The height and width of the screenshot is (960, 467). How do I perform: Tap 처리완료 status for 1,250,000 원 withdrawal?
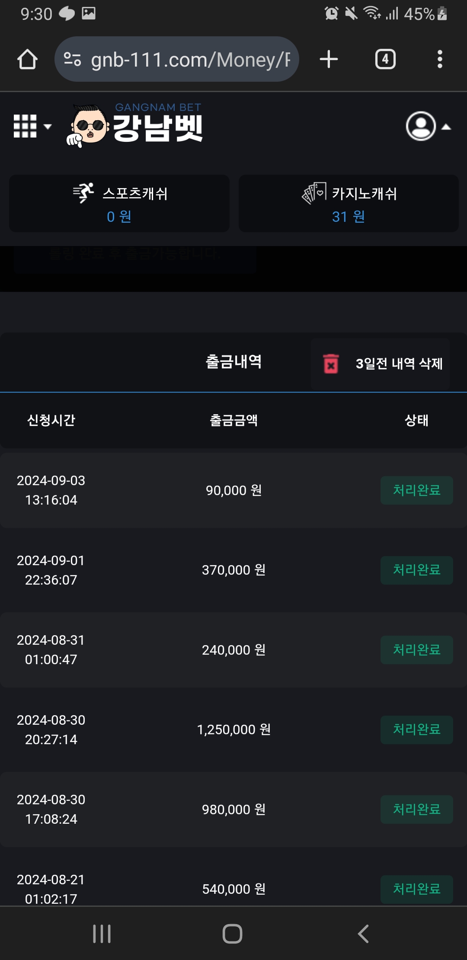416,730
